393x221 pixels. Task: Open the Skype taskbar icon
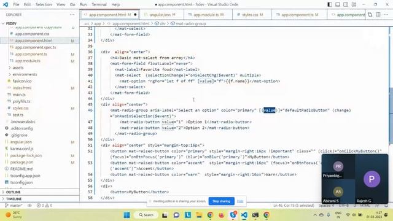tap(233, 215)
